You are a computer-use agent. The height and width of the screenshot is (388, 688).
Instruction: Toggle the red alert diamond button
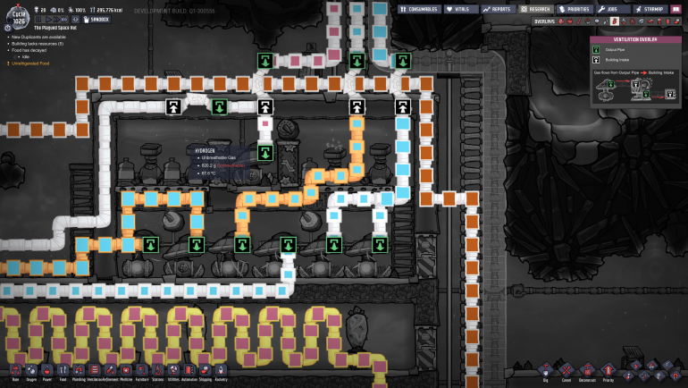click(x=75, y=20)
